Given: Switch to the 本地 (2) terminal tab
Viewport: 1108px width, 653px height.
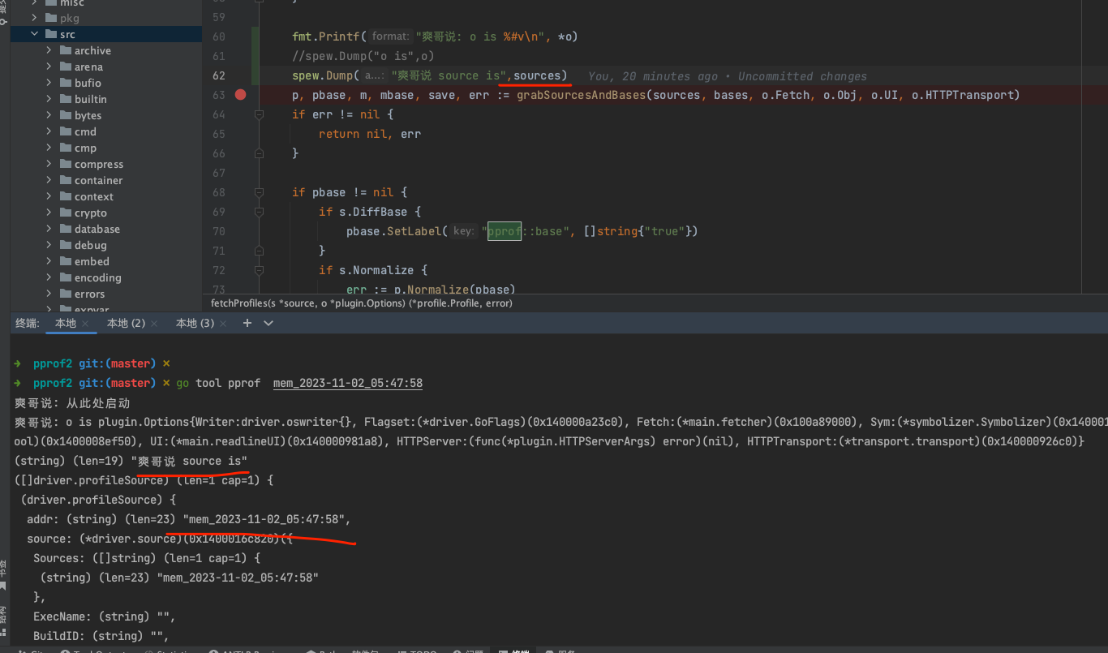Looking at the screenshot, I should [x=126, y=323].
